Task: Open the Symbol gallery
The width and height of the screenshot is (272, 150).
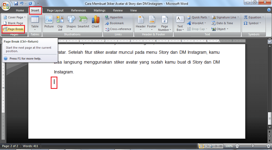Action: [x=252, y=23]
